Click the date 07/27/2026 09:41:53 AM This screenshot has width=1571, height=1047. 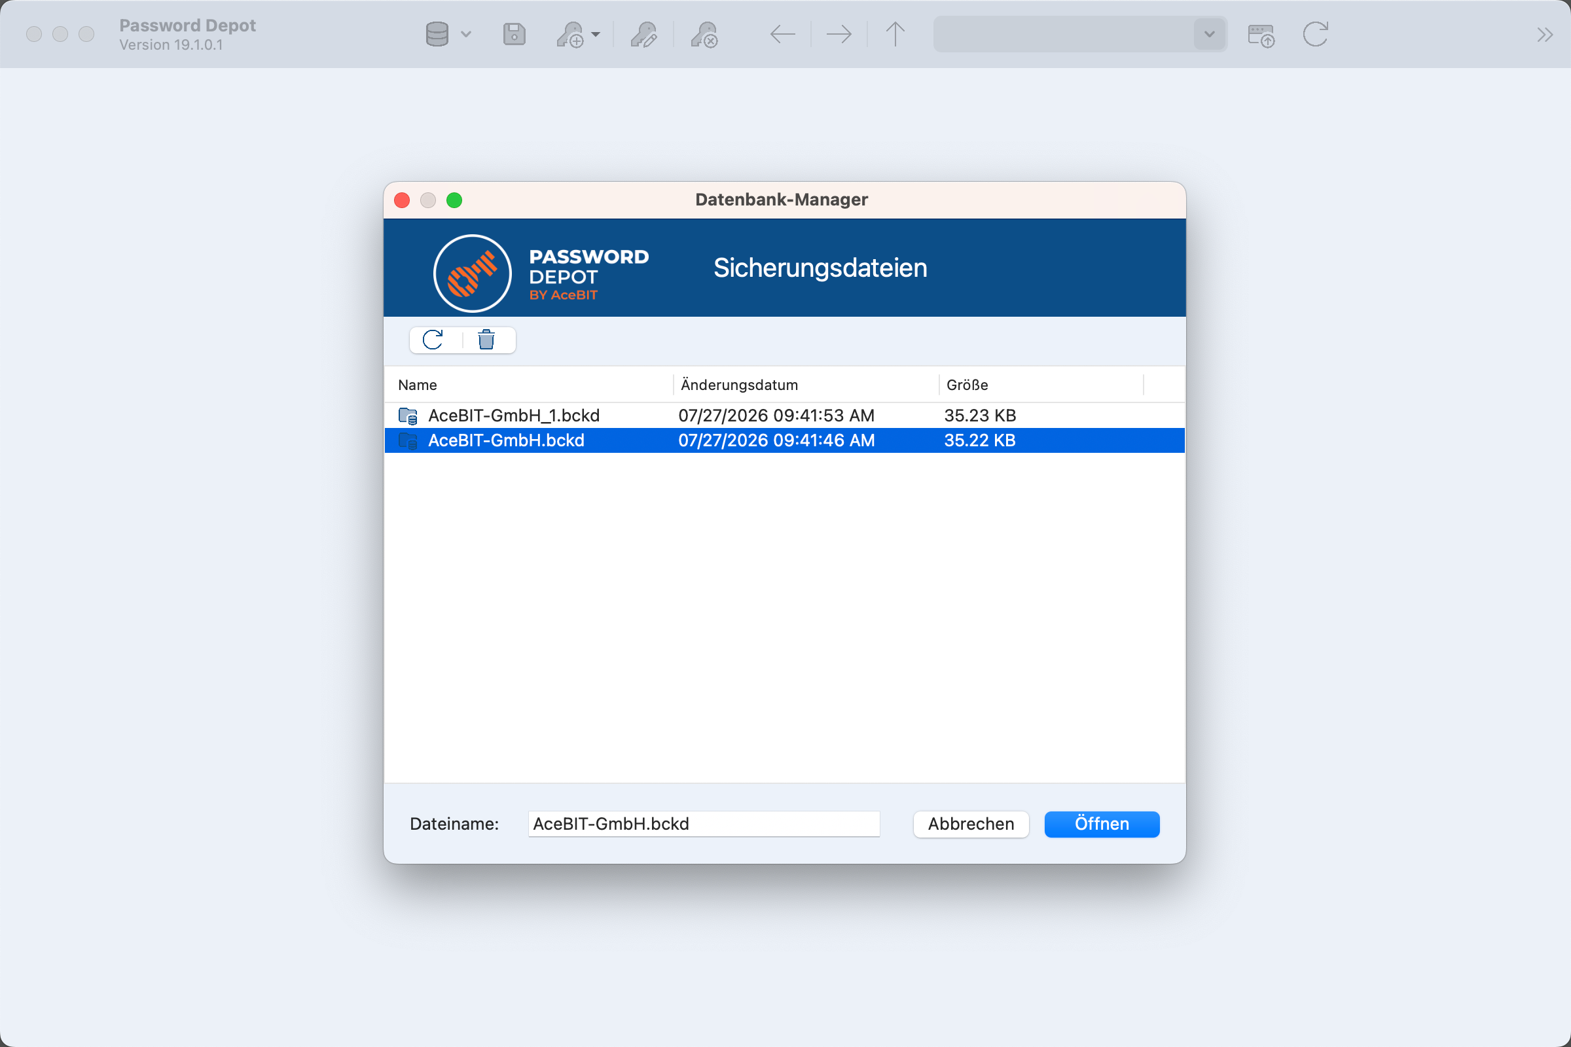tap(776, 416)
